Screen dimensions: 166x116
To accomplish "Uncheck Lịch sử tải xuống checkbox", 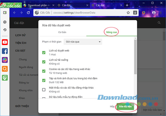I will (x=44, y=62).
